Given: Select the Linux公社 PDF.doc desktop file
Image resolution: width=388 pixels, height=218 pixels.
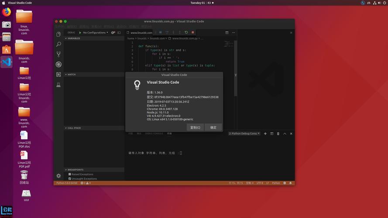Looking at the screenshot, I should (24, 140).
